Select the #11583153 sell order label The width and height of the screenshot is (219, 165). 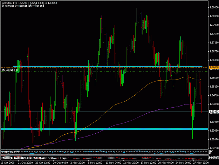(x=11, y=70)
